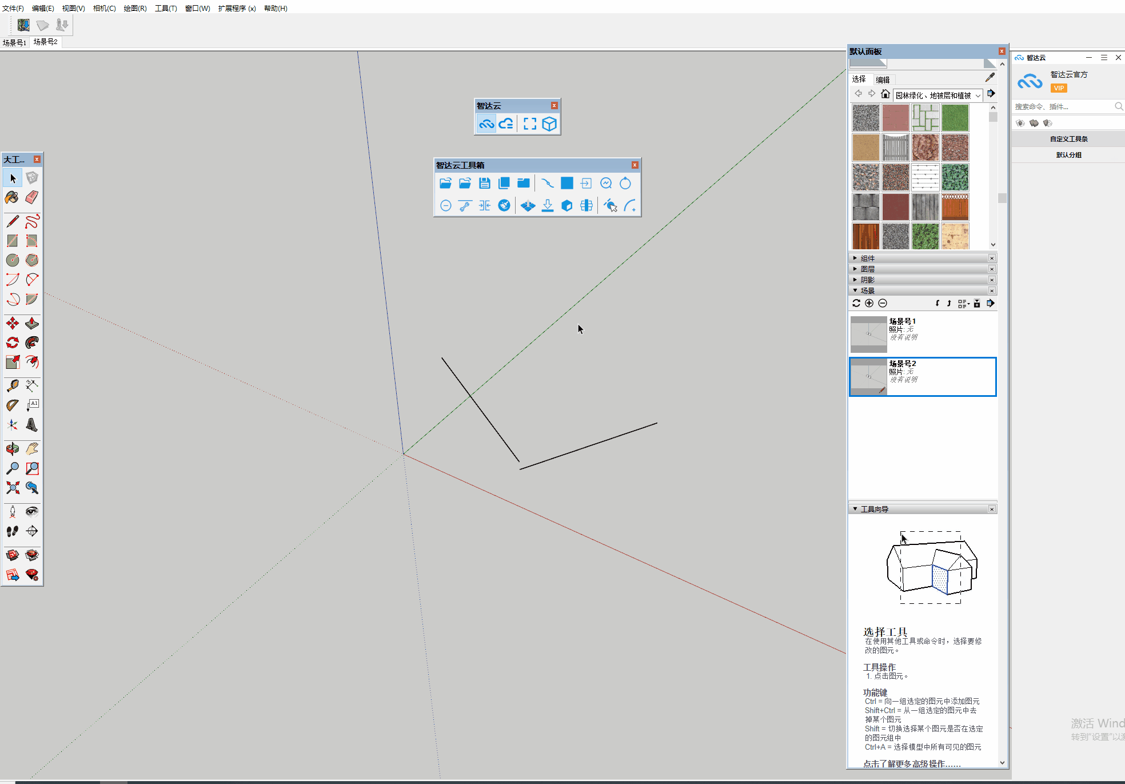Select the Line pencil tool

point(12,221)
